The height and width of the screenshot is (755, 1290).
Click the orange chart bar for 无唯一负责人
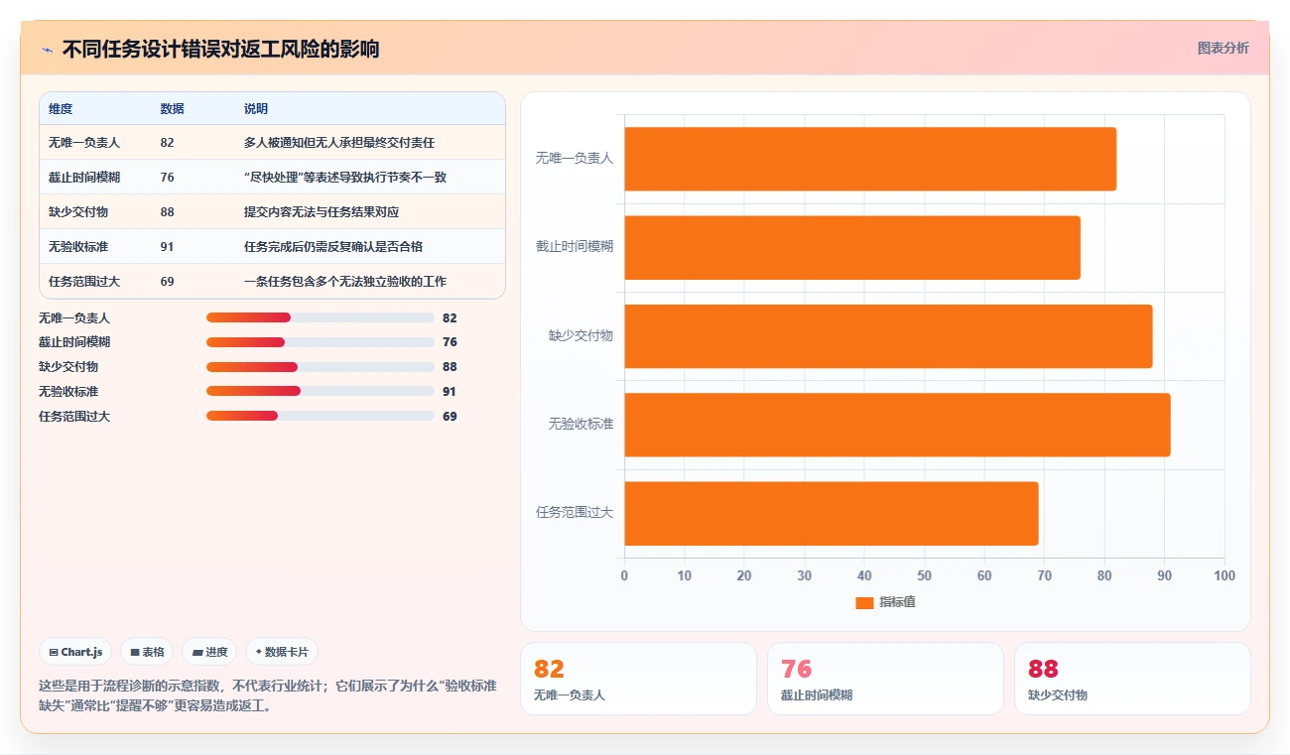(870, 159)
